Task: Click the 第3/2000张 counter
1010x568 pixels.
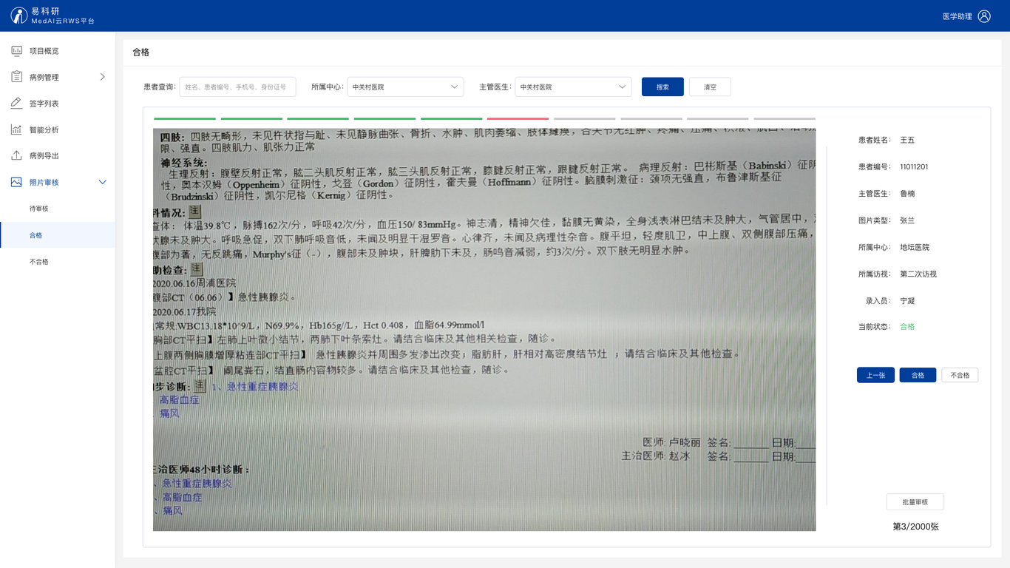Action: (915, 527)
